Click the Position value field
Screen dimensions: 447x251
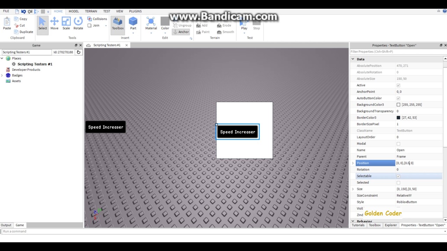click(x=419, y=163)
